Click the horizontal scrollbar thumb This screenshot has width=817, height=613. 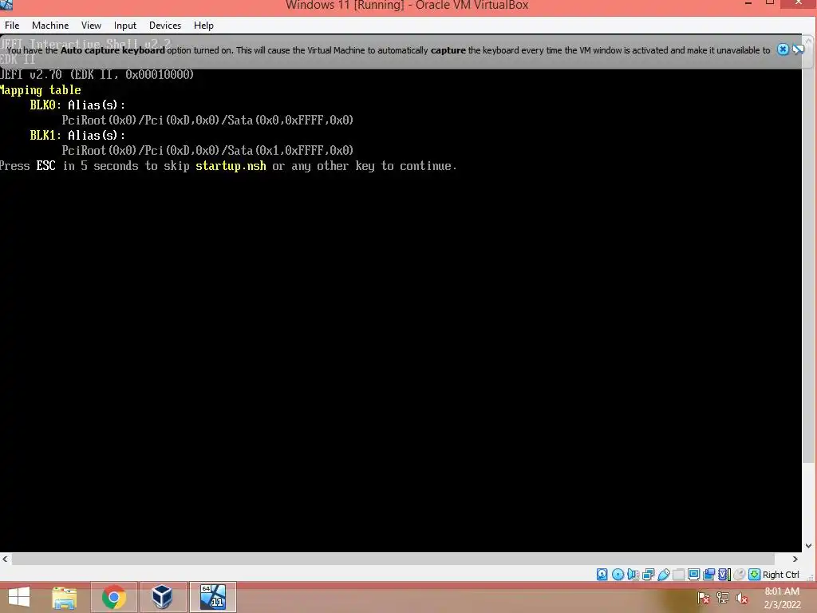[x=393, y=559]
